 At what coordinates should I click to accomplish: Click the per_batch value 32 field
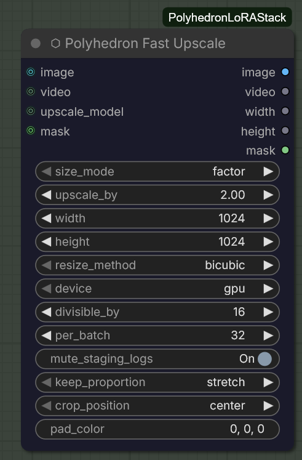(157, 336)
